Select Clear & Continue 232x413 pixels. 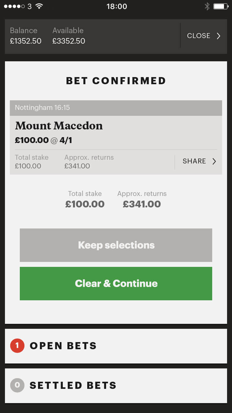coord(116,284)
